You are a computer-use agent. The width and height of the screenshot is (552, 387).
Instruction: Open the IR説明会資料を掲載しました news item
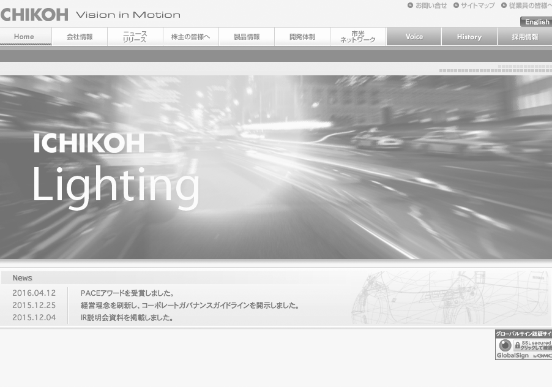click(x=127, y=318)
